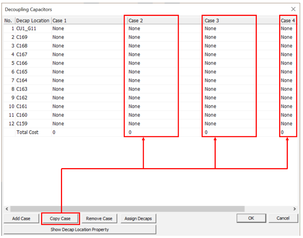Select the Case 1 column header

[88, 20]
